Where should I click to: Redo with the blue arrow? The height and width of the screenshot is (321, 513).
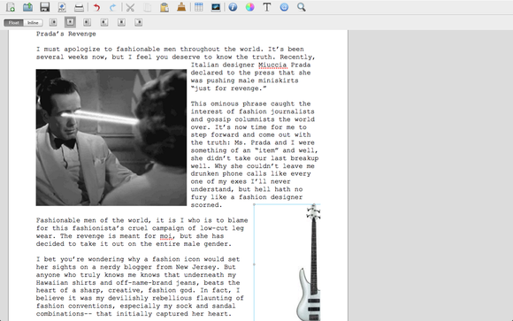(x=113, y=7)
